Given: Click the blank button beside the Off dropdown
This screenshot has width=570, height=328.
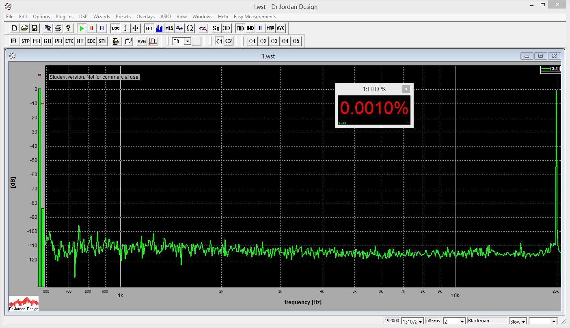Looking at the screenshot, I should tap(197, 41).
